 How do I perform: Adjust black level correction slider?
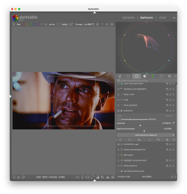click(x=144, y=130)
